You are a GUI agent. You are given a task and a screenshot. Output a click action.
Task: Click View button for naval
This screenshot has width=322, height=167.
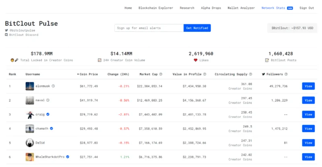pyautogui.click(x=308, y=101)
